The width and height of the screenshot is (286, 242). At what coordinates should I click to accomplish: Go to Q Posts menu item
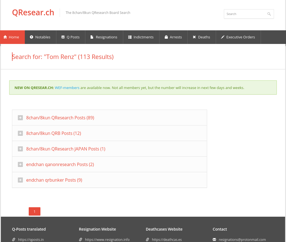[x=71, y=37]
